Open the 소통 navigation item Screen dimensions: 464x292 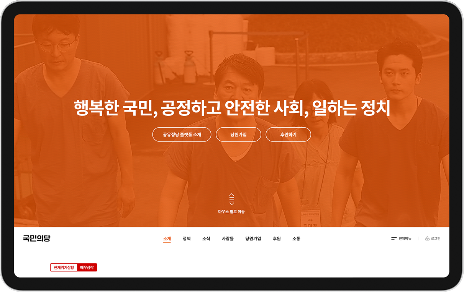(x=296, y=238)
